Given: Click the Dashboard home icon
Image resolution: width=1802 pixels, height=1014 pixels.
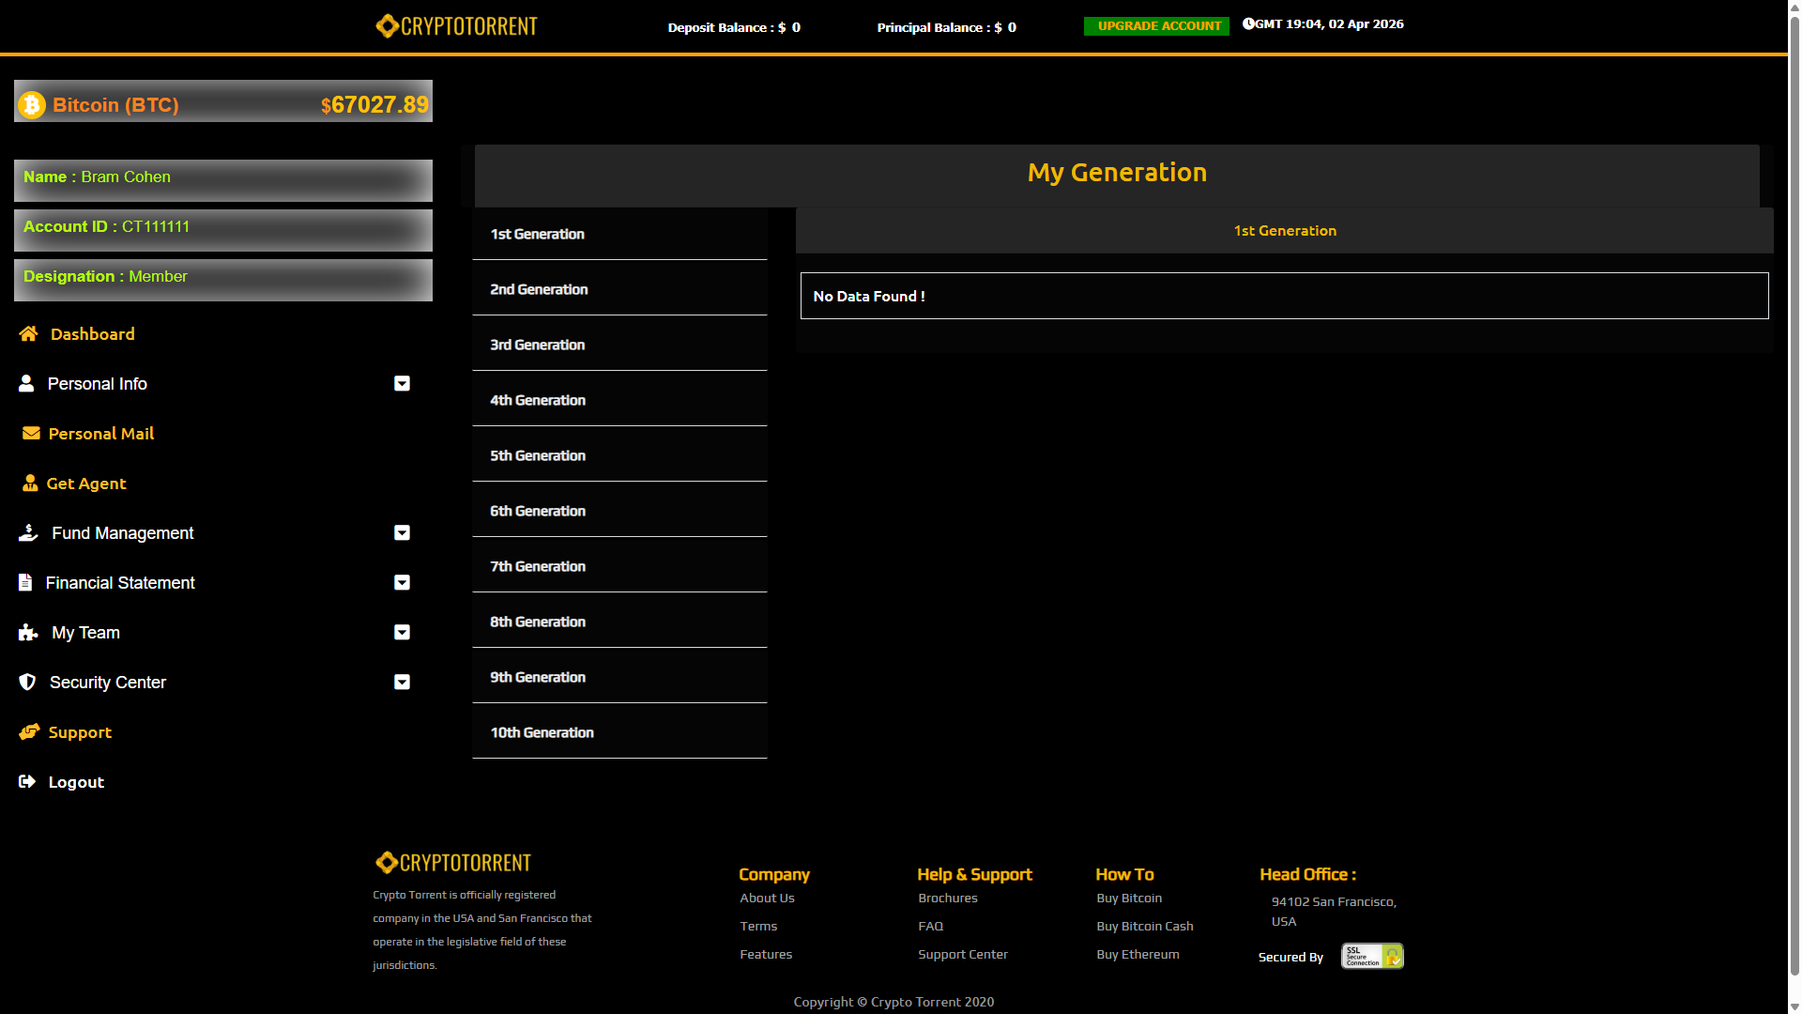Looking at the screenshot, I should 28,333.
